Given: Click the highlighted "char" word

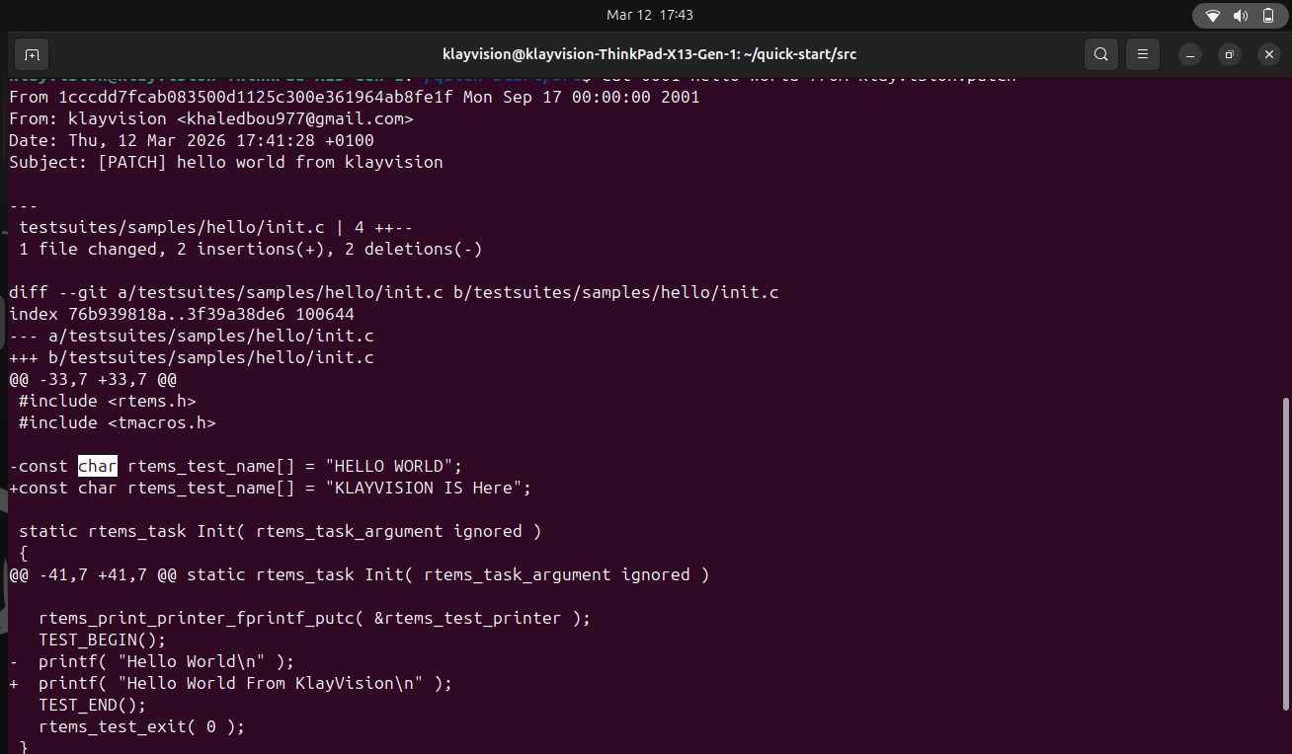Looking at the screenshot, I should click(x=98, y=466).
